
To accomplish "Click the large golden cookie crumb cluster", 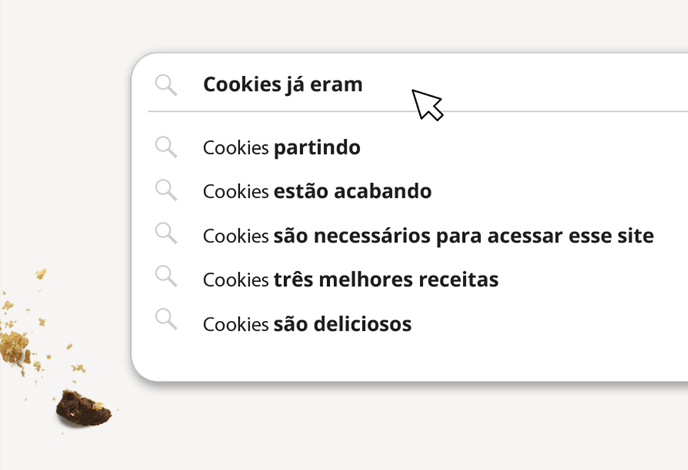I will 13,346.
